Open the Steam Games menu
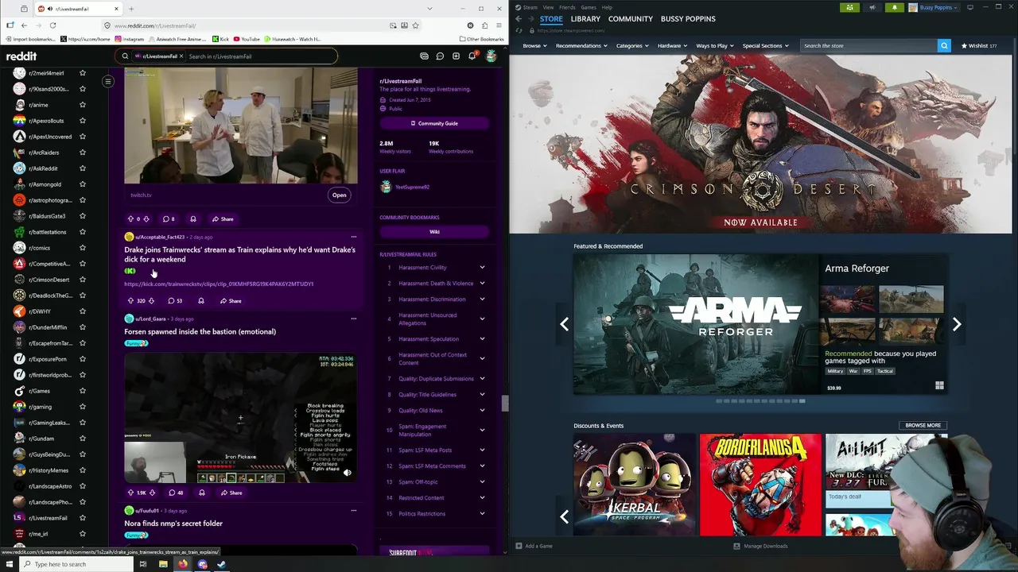 tap(589, 7)
